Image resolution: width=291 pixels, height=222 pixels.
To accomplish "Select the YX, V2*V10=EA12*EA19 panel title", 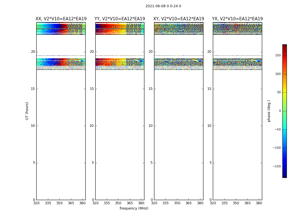I will click(237, 19).
